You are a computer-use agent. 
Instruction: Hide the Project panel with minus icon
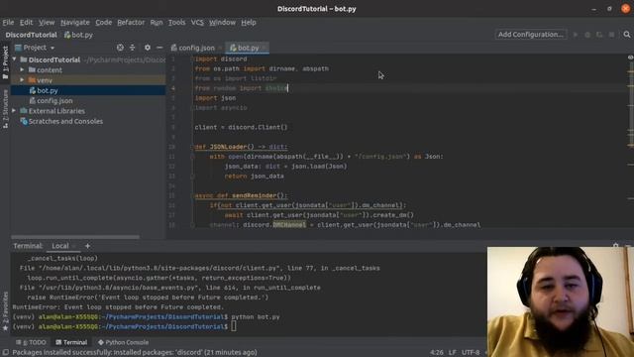click(159, 48)
